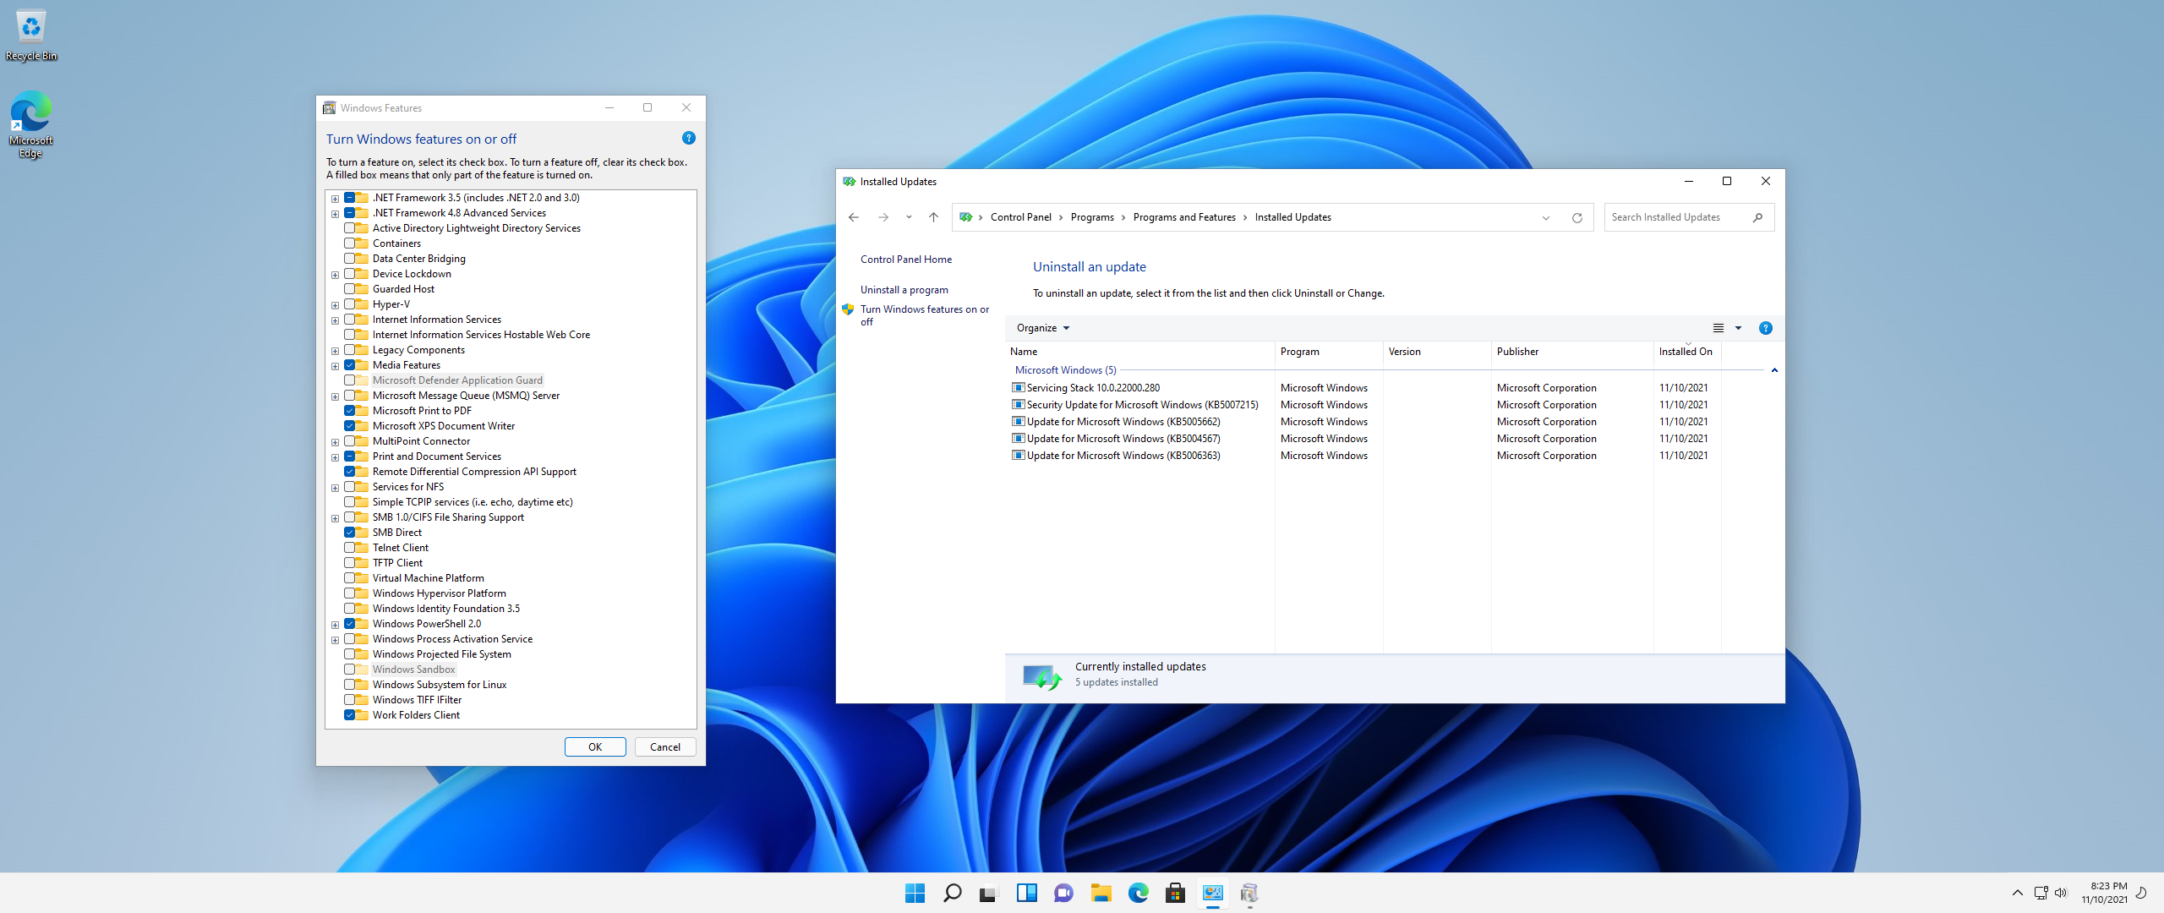
Task: Click the Programs breadcrumb
Action: click(x=1092, y=217)
